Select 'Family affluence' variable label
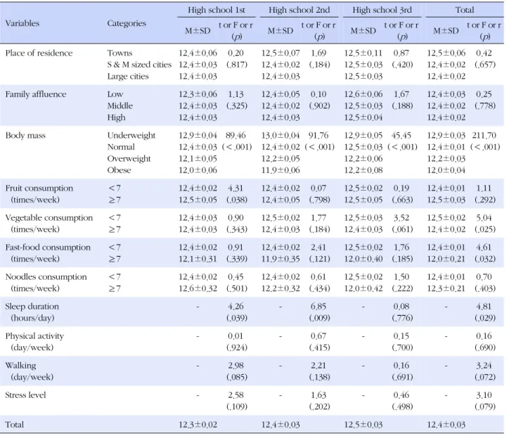Screen dimensions: 509x436 tap(36, 94)
